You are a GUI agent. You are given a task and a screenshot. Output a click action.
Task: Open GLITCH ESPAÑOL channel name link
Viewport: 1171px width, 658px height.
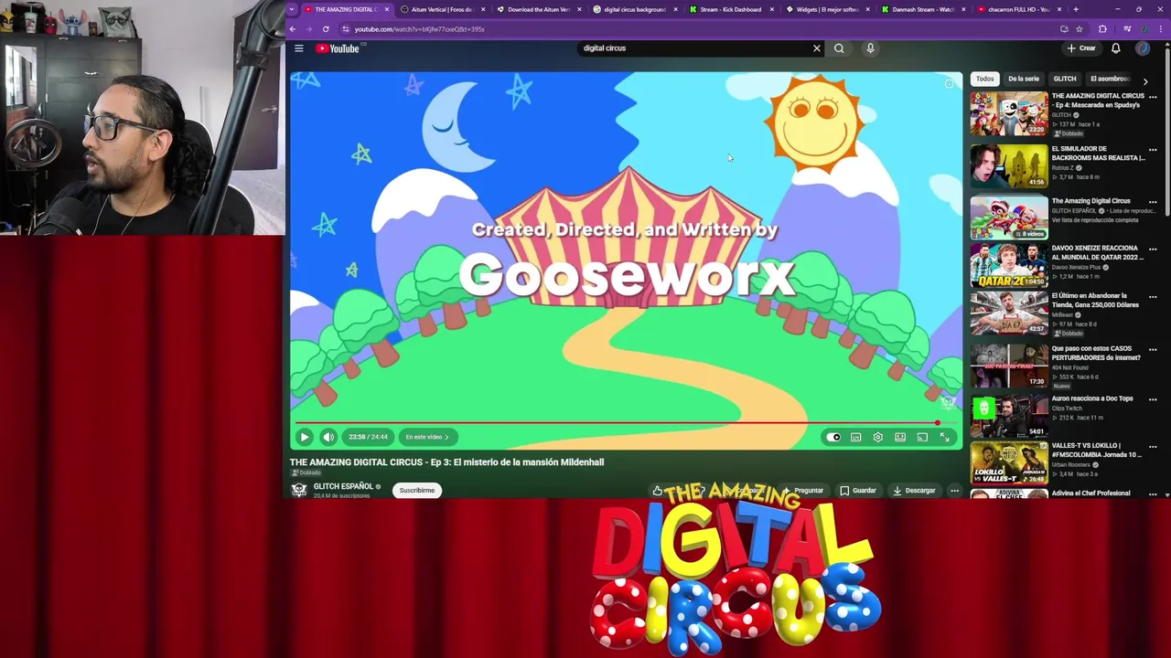(342, 486)
